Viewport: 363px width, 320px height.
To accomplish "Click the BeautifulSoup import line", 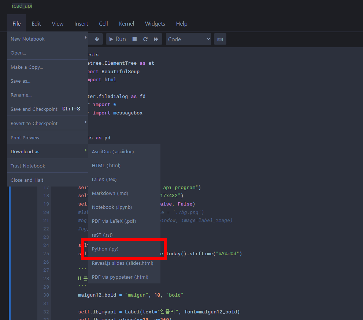I will (114, 71).
